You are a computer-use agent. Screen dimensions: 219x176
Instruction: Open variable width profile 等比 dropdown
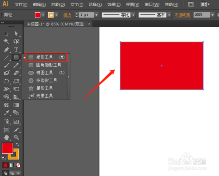pyautogui.click(x=133, y=15)
